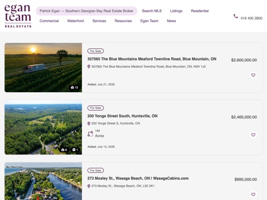267x200 pixels.
Task: Click the photo count badge on Huntsville image
Action: tap(64, 149)
